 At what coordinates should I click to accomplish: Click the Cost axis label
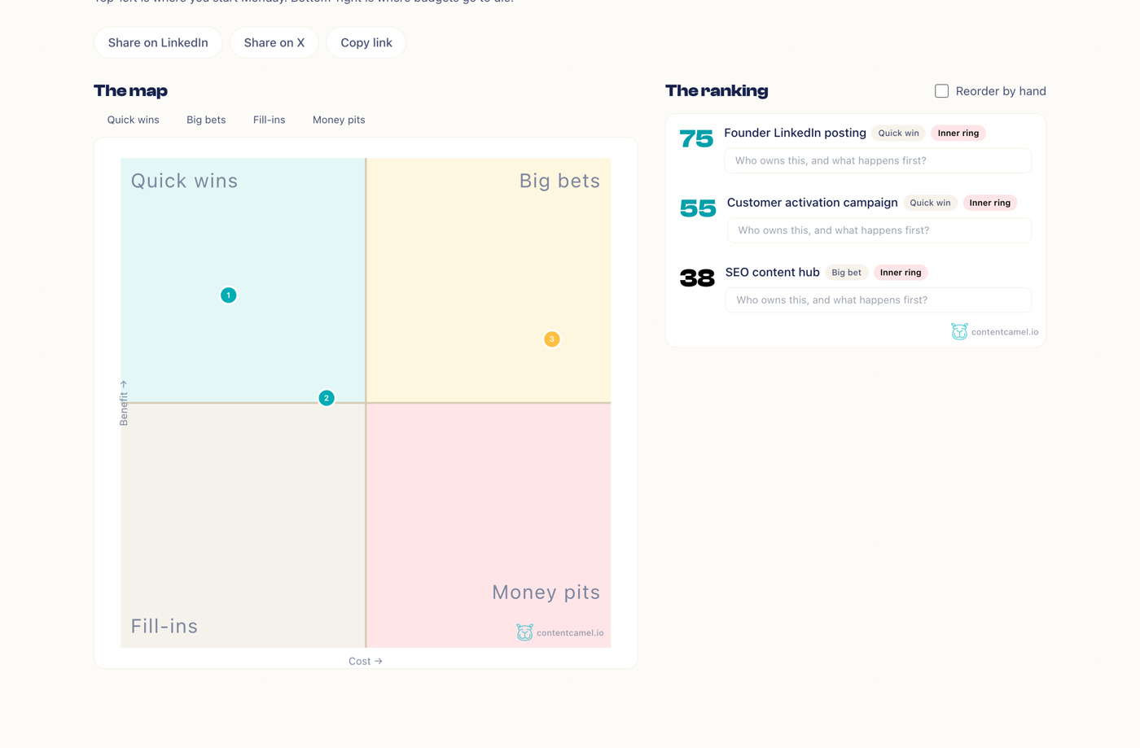(x=366, y=662)
